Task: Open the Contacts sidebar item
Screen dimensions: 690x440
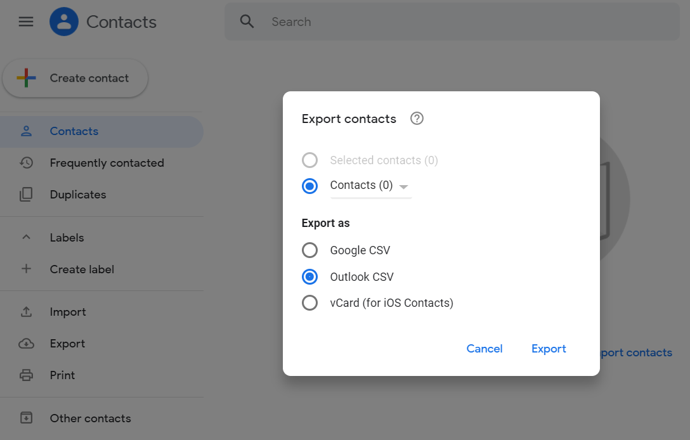Action: 74,131
